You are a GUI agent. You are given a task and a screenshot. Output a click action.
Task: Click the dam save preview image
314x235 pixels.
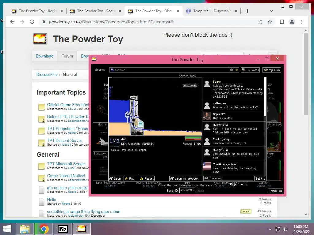[x=155, y=106]
